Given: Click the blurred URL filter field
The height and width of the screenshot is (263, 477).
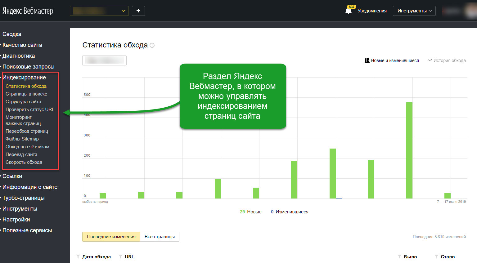Looking at the screenshot, I should point(104,60).
